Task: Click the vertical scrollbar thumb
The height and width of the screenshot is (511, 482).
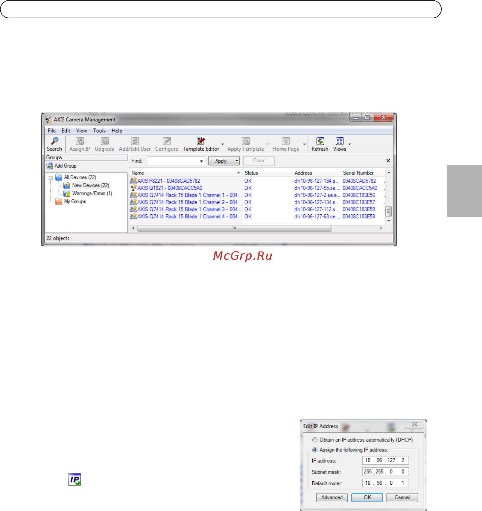Action: (388, 211)
